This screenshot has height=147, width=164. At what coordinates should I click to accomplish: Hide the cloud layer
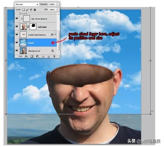(x=17, y=42)
